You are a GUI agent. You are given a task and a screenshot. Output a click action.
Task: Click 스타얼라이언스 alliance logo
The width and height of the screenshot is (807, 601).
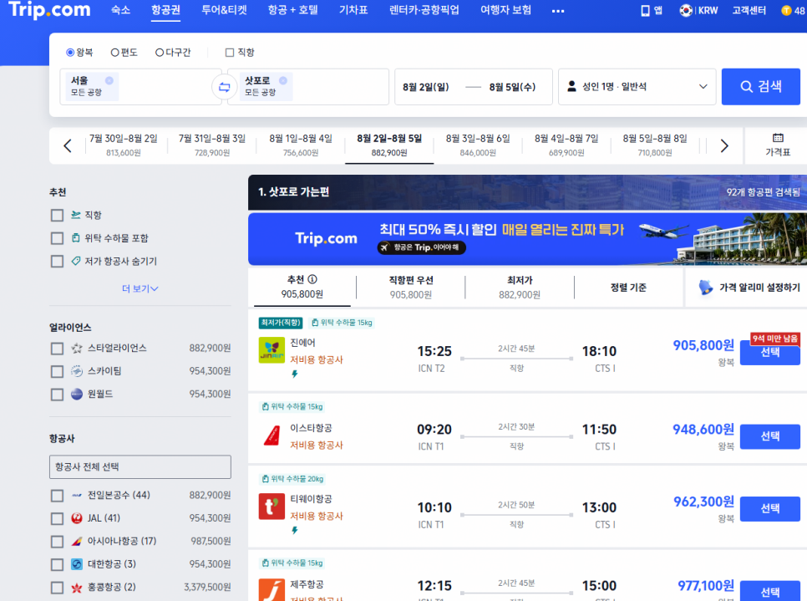[x=77, y=348]
